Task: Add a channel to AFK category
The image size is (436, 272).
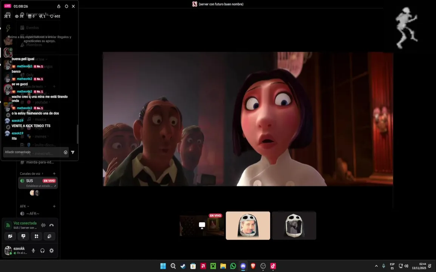Action: (x=54, y=206)
